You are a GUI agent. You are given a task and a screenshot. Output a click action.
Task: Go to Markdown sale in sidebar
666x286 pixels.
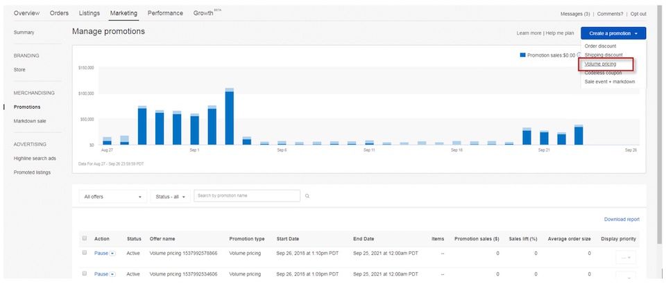click(x=30, y=121)
